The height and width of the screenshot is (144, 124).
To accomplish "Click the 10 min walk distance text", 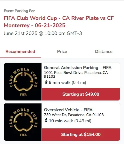I will pyautogui.click(x=70, y=121).
